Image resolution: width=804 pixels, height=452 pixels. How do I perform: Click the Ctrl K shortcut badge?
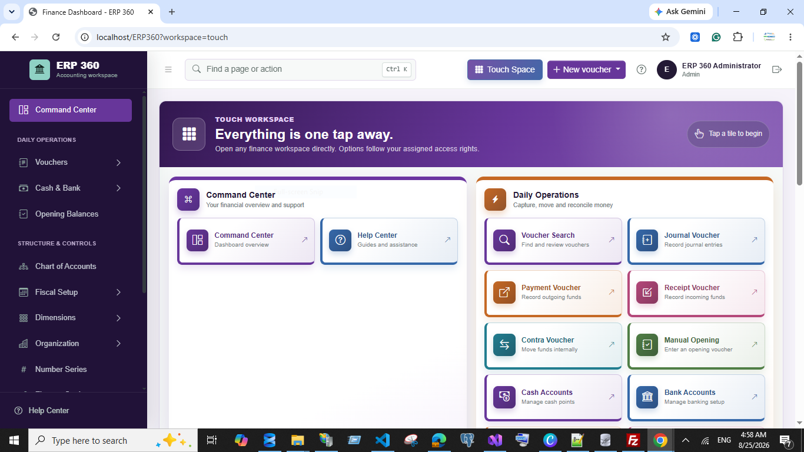397,69
